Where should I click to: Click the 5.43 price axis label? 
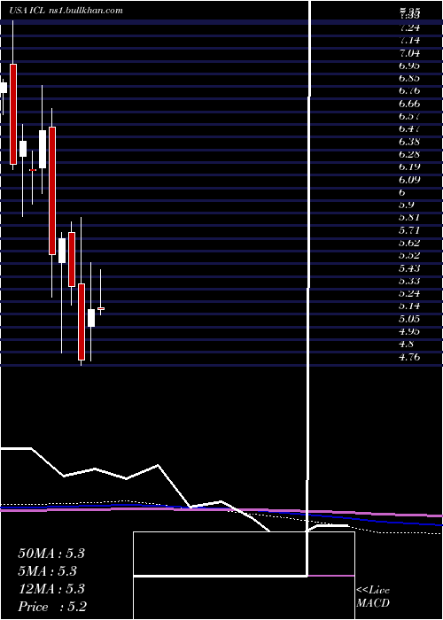pos(409,268)
